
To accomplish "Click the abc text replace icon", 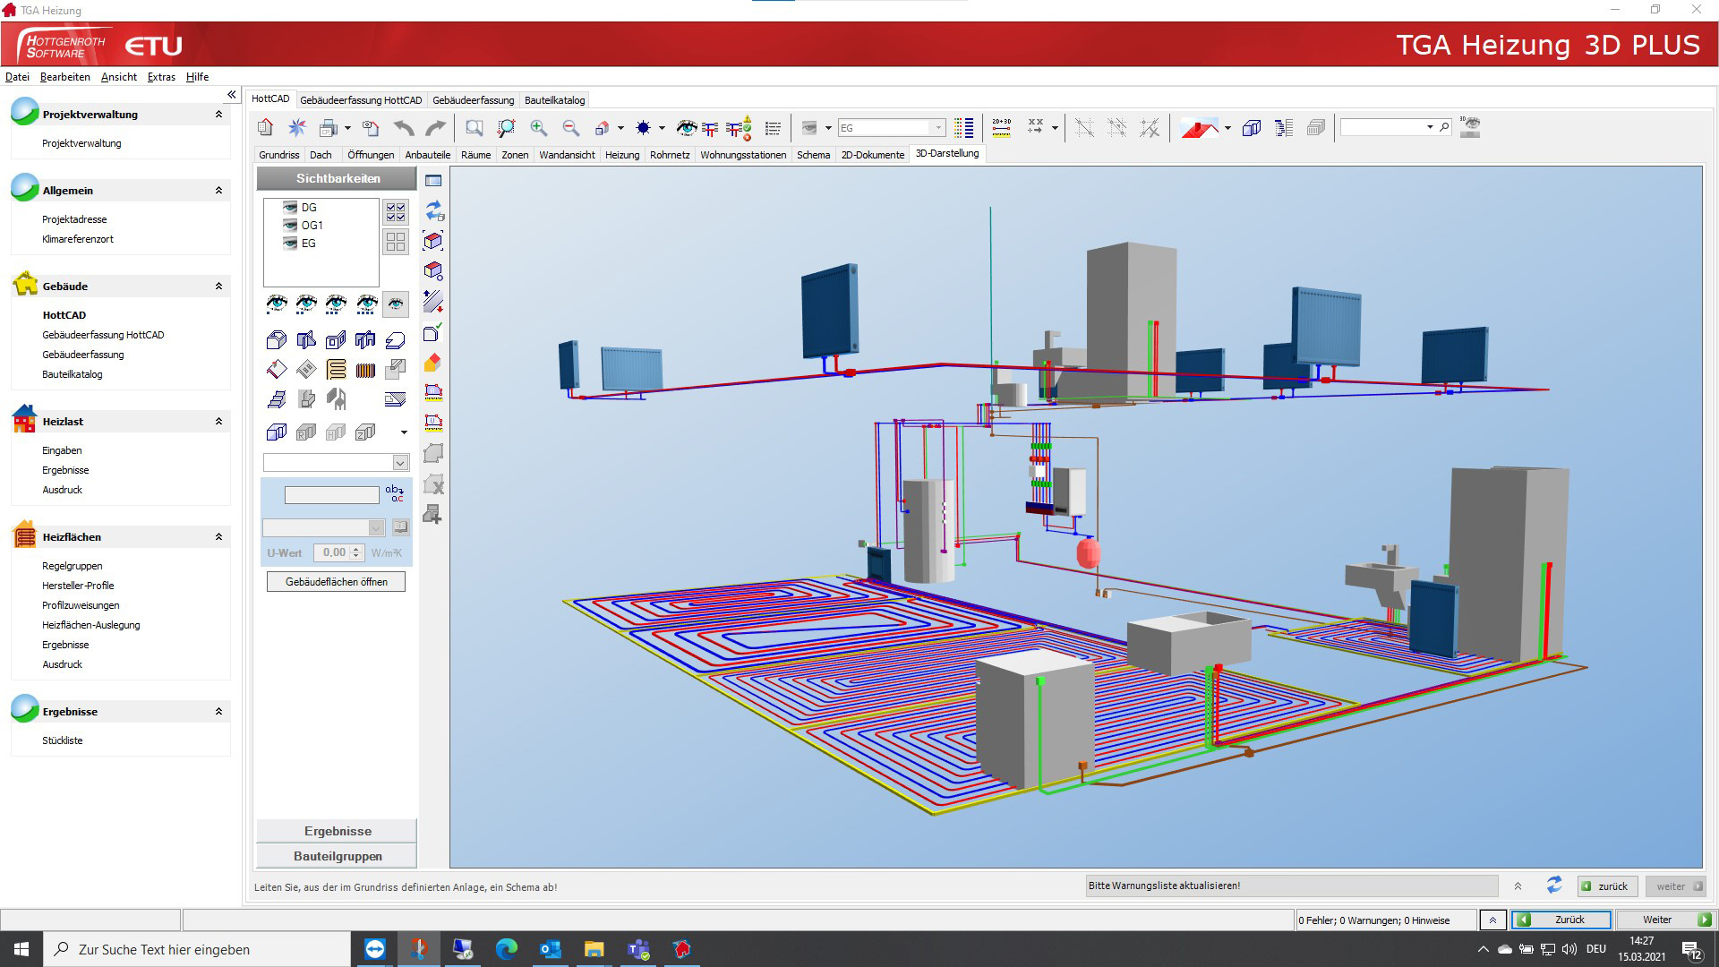I will point(395,493).
